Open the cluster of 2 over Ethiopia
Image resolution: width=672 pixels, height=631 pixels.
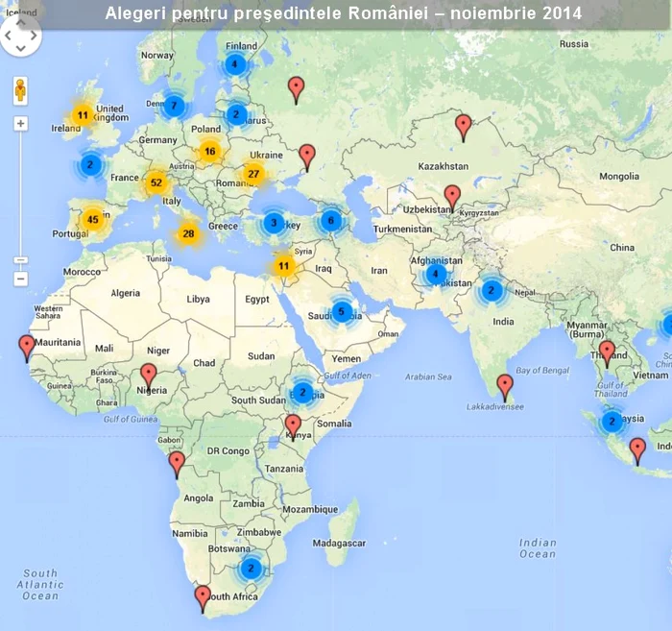click(x=303, y=392)
